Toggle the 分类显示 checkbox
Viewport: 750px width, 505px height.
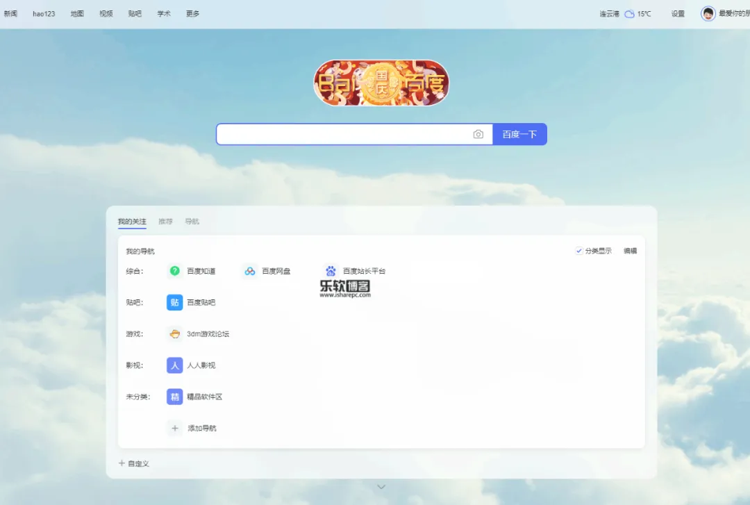578,251
